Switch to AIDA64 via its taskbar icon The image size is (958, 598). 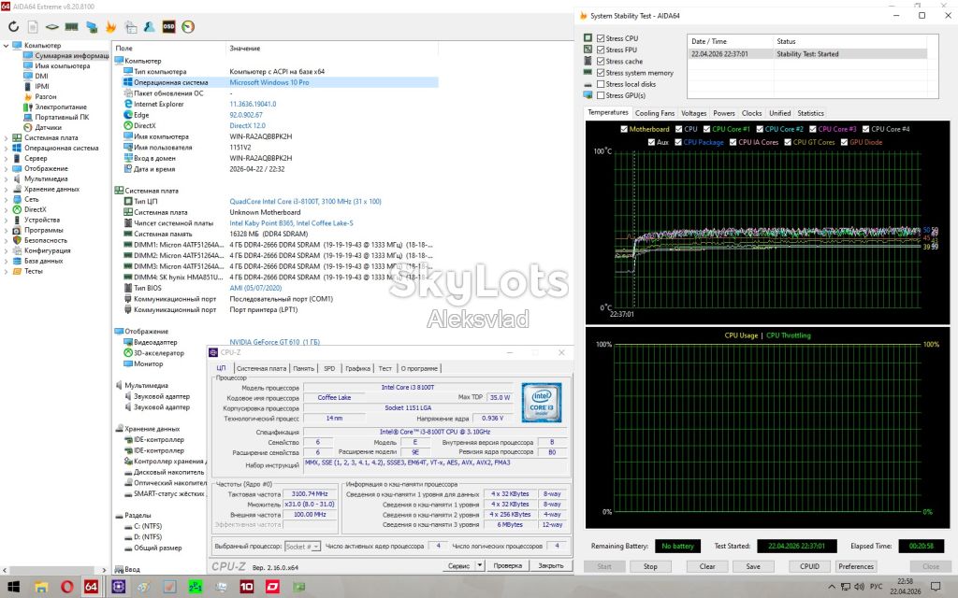[91, 587]
